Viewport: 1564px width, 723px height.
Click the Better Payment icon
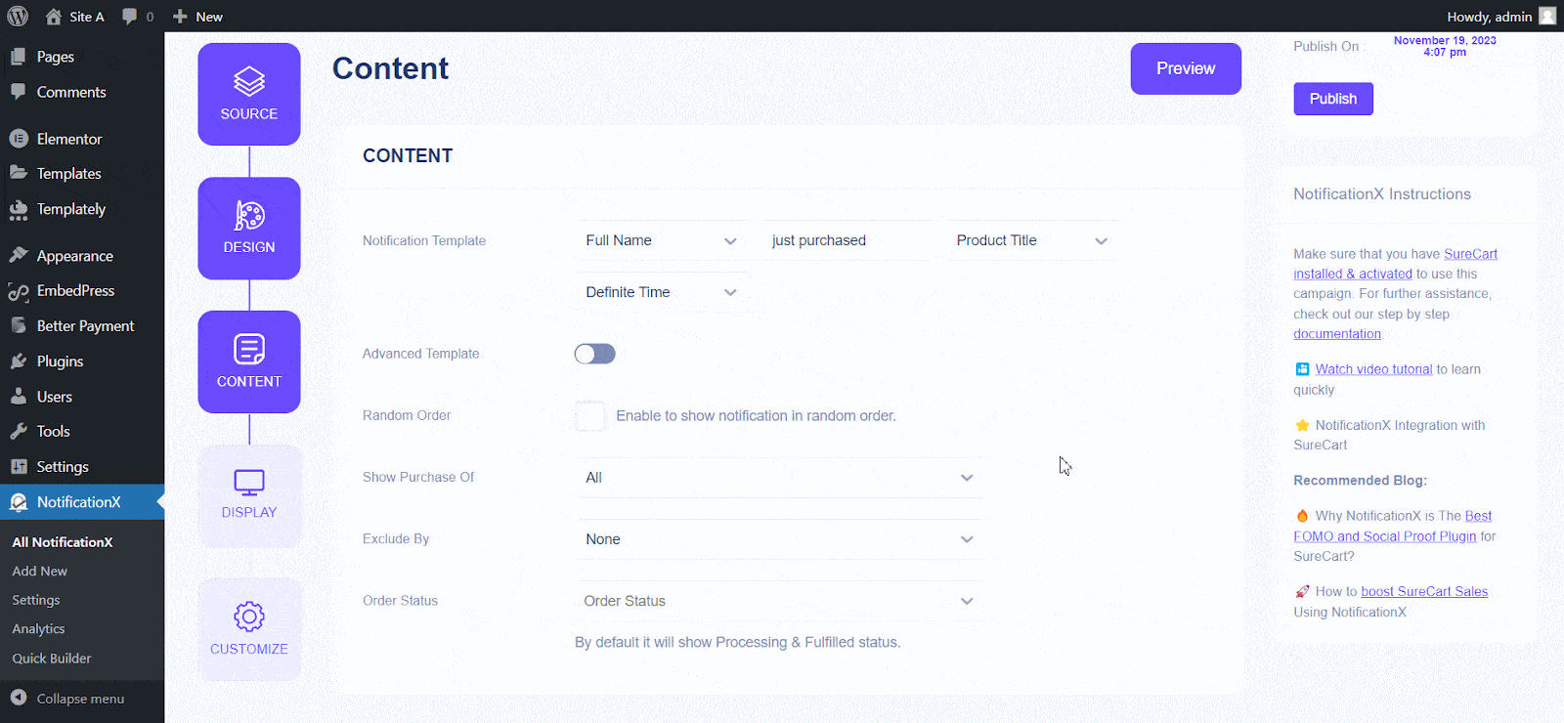[x=19, y=325]
